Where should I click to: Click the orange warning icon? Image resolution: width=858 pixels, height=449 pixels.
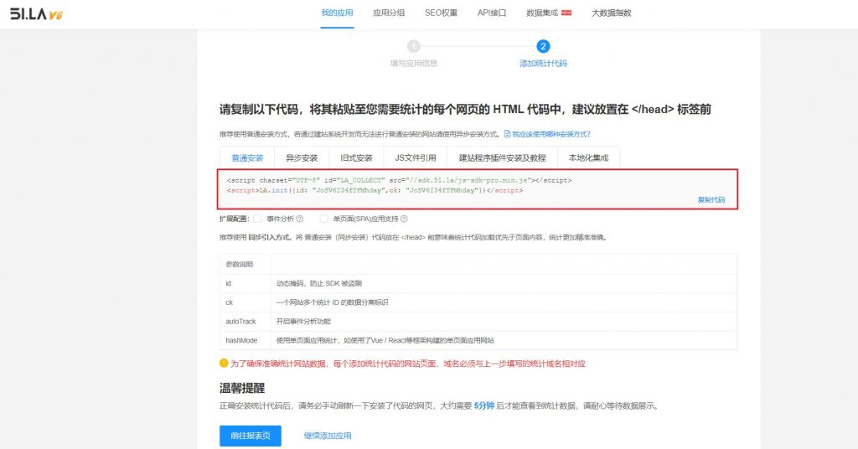(x=224, y=364)
